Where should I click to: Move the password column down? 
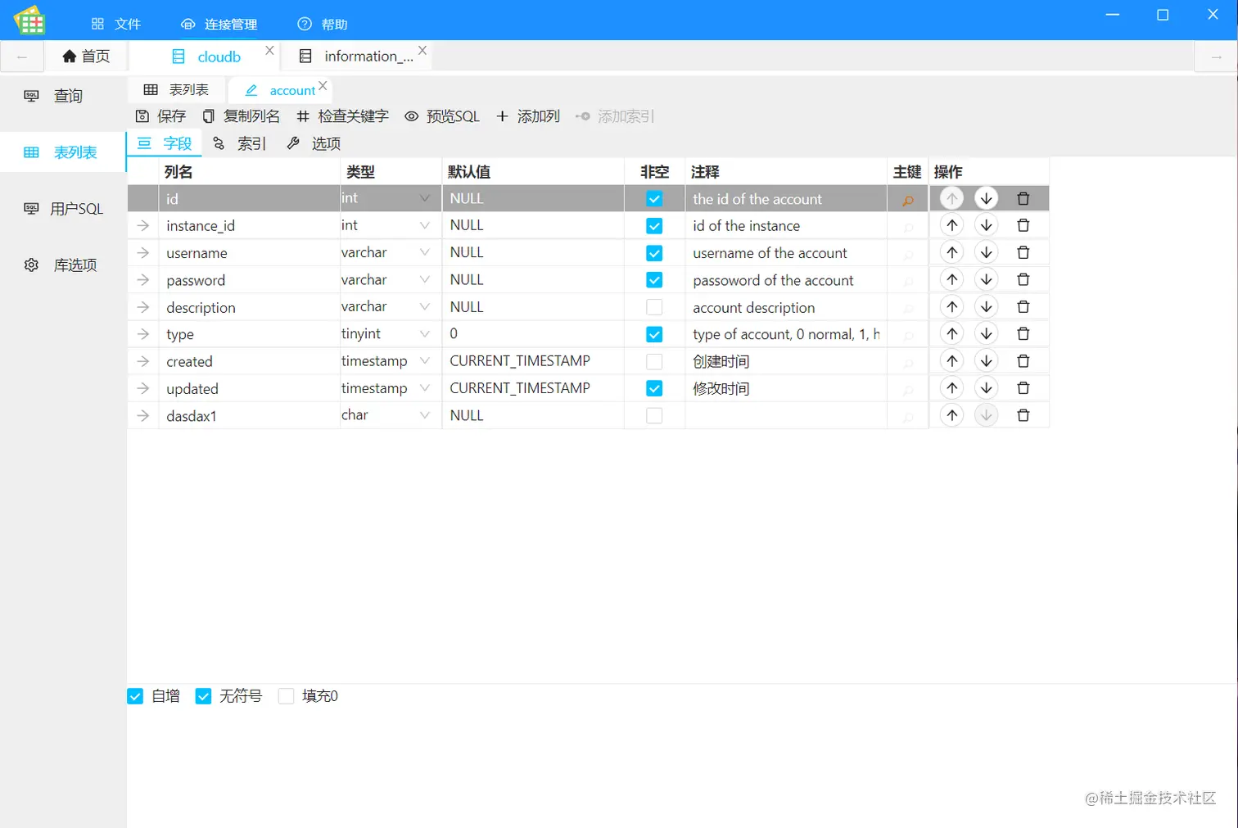click(x=987, y=279)
